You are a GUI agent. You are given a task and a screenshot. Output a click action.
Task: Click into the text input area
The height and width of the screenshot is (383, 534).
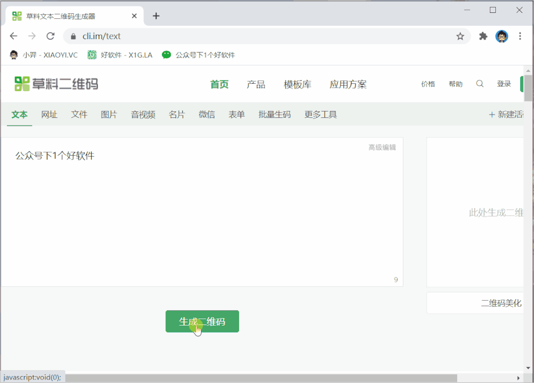tap(202, 212)
